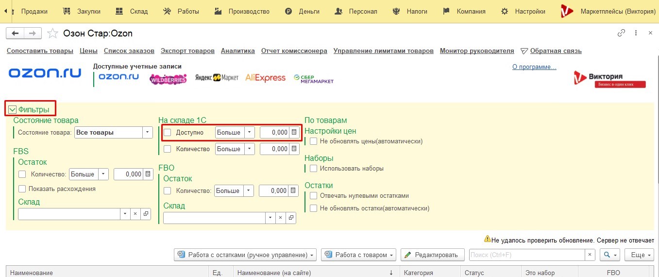Open the Маркетплейсы (Виктория) section

[608, 11]
